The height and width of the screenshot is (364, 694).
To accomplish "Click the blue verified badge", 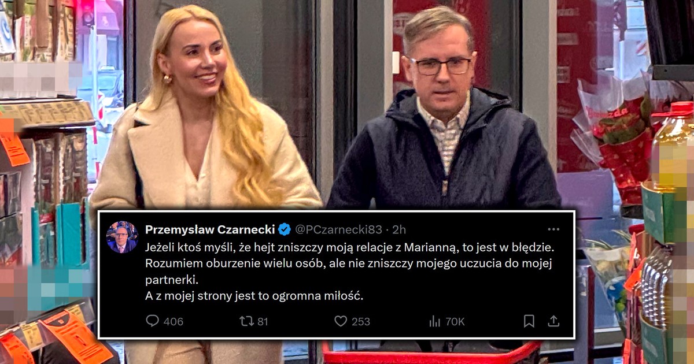I will [285, 229].
